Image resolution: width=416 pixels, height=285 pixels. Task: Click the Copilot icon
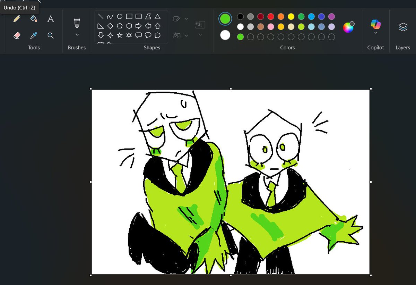click(x=376, y=24)
